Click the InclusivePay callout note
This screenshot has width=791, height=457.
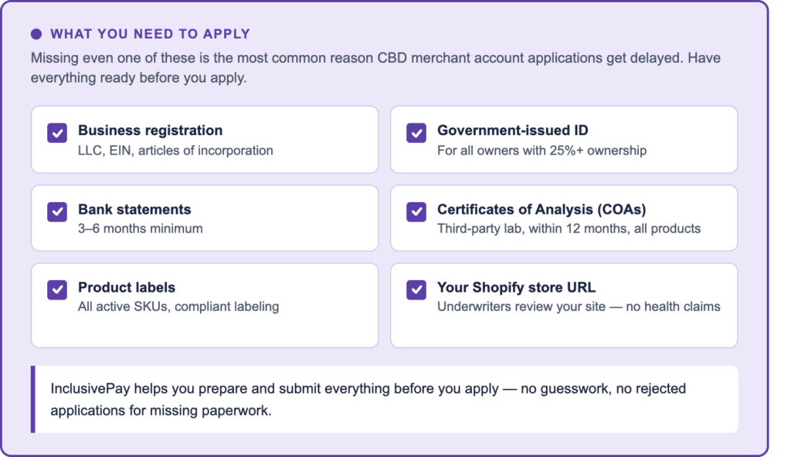pyautogui.click(x=368, y=399)
